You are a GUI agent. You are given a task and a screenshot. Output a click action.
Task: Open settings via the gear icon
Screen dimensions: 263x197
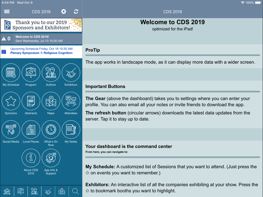[64, 12]
